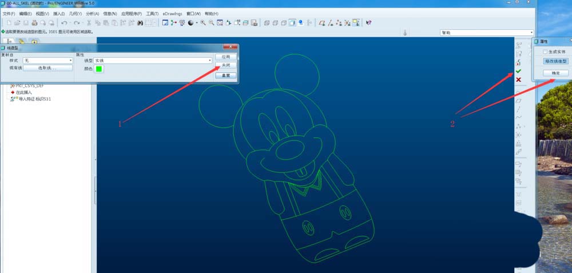Open the 编辑(E) menu
572x273 pixels.
click(x=26, y=14)
